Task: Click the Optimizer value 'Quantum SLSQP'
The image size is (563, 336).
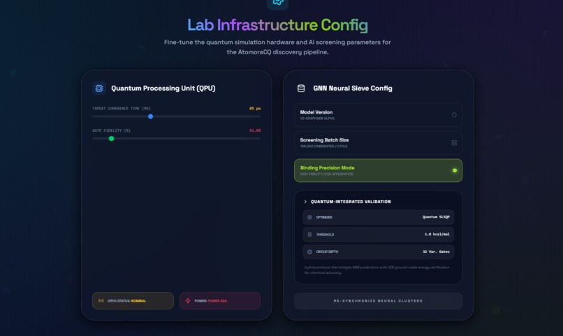Action: point(436,217)
